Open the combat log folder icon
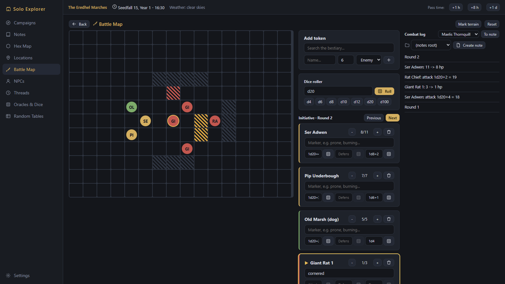This screenshot has height=284, width=505. tap(407, 45)
